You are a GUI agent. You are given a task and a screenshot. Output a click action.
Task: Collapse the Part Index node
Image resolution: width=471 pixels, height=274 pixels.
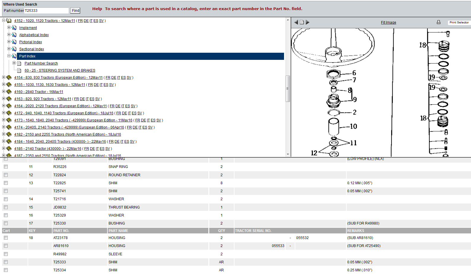[9, 56]
